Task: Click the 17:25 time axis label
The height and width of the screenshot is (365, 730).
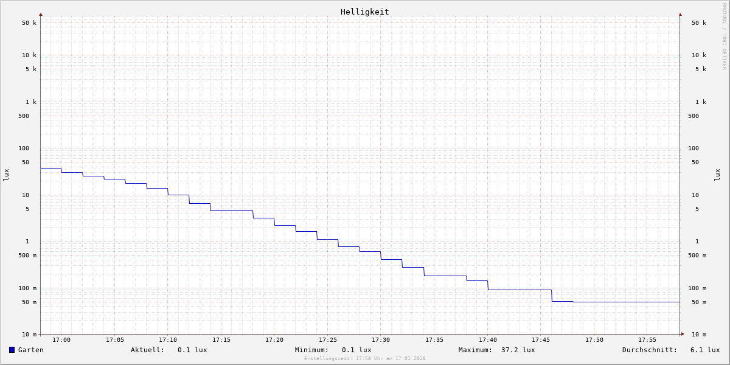Action: pos(328,339)
